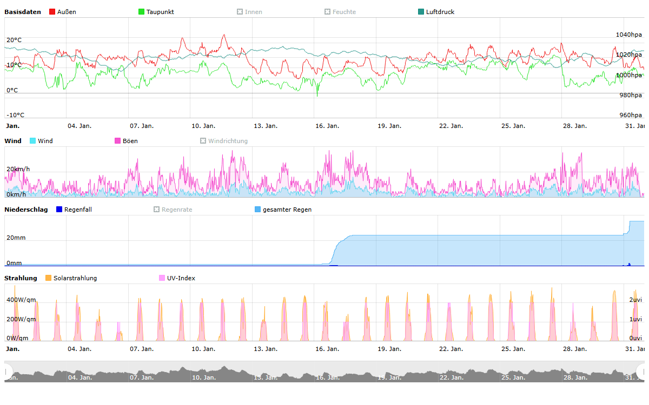Toggle the gesamter Regen legend marker

[257, 210]
